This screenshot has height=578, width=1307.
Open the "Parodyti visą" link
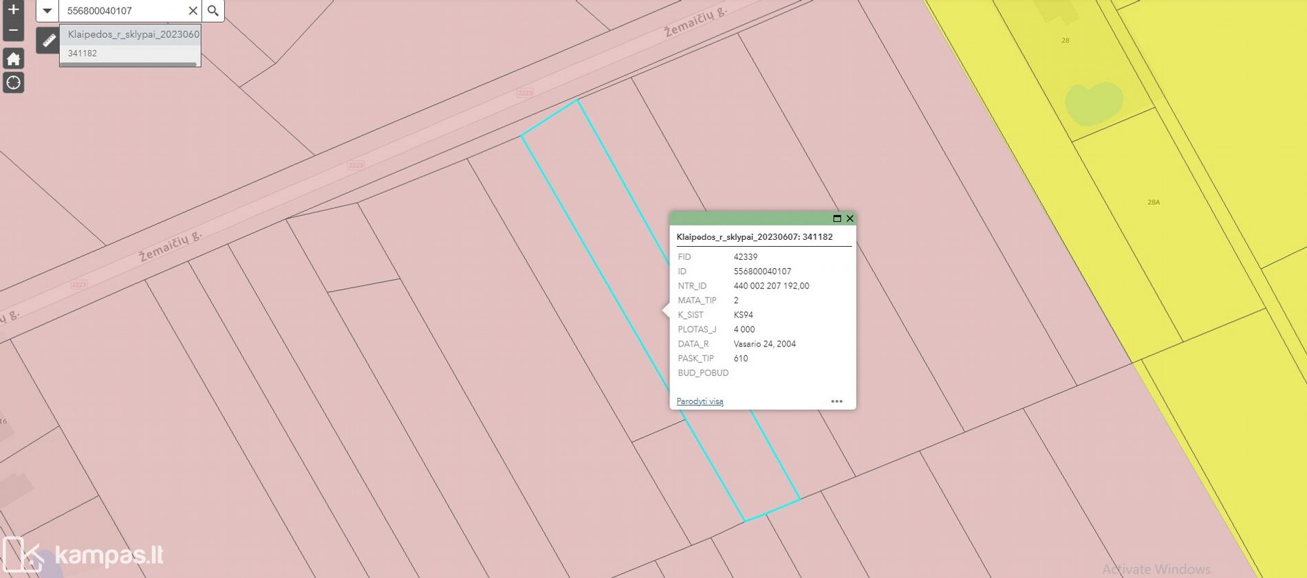[x=700, y=401]
